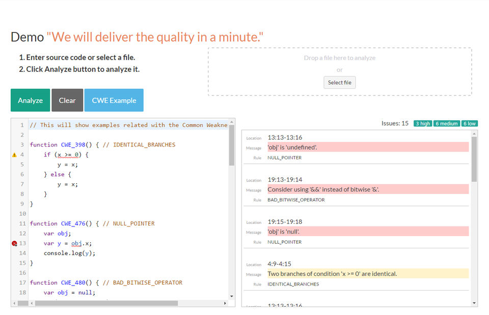
Task: Click the code editor vertical scrollbar thumb
Action: (232, 145)
